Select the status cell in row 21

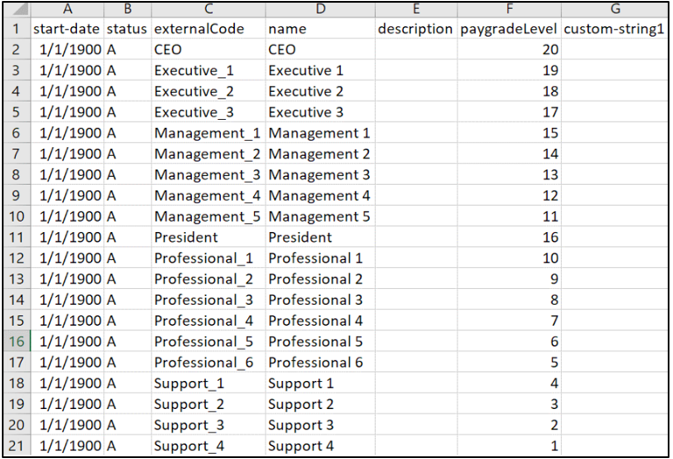tap(127, 446)
